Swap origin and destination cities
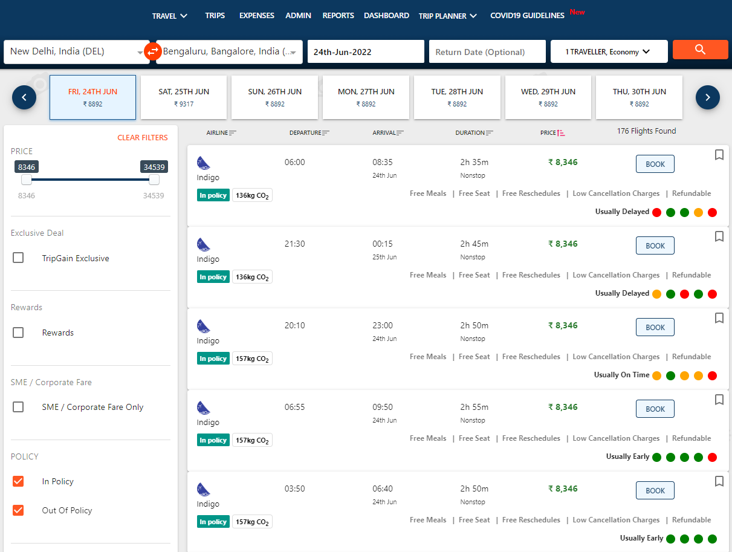 (x=153, y=51)
